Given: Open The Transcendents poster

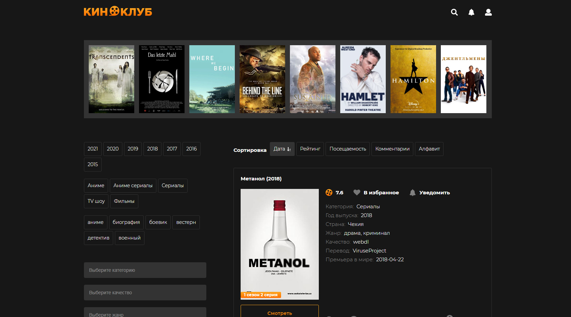Looking at the screenshot, I should tap(111, 79).
